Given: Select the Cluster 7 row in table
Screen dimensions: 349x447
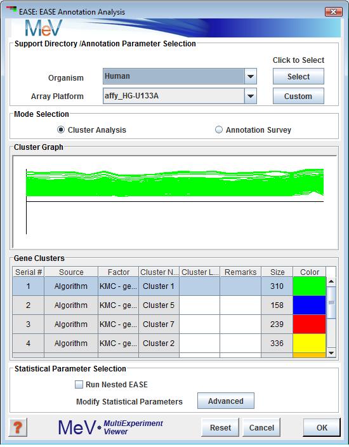Looking at the screenshot, I should click(x=169, y=324).
